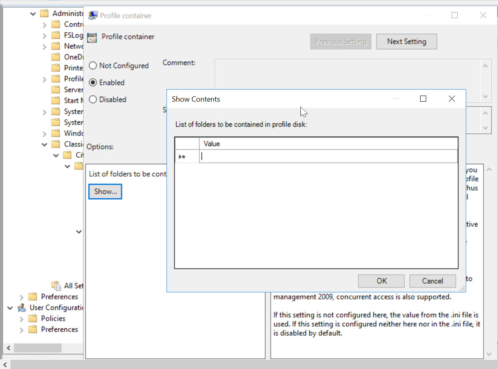
Task: Select the Administrative Templates folder icon
Action: (x=44, y=13)
